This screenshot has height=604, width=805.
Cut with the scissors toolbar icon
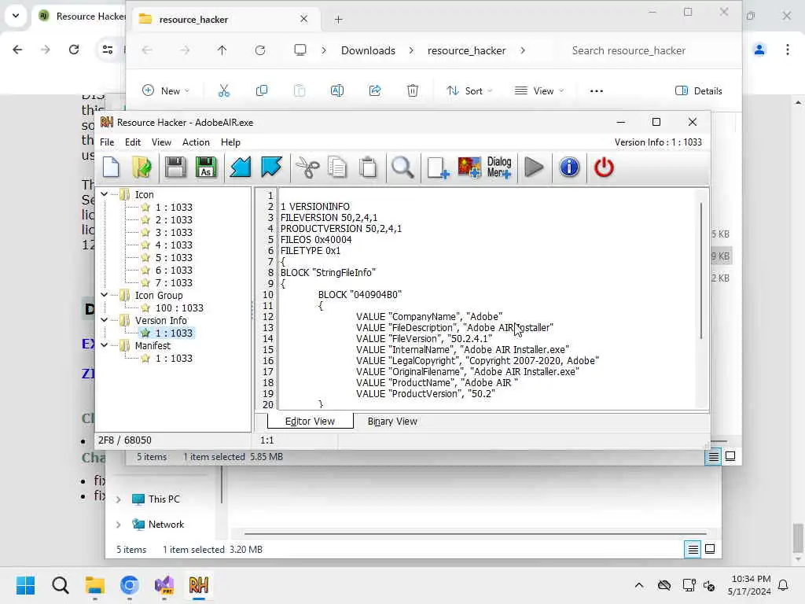(307, 168)
